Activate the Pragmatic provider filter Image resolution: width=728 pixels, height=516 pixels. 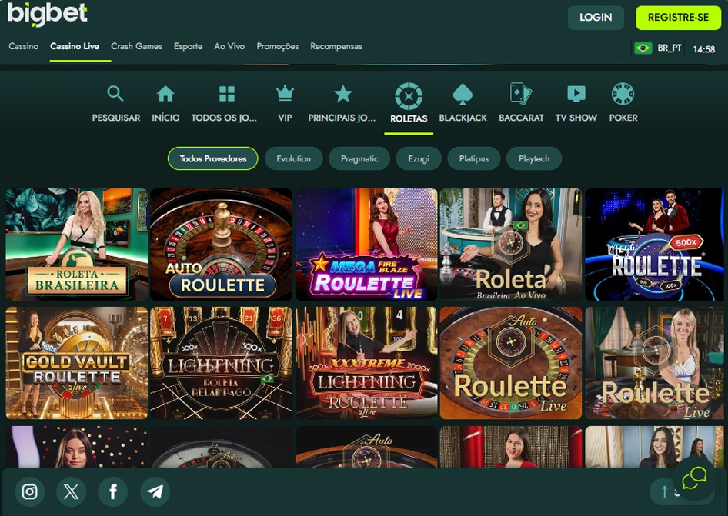pyautogui.click(x=359, y=158)
